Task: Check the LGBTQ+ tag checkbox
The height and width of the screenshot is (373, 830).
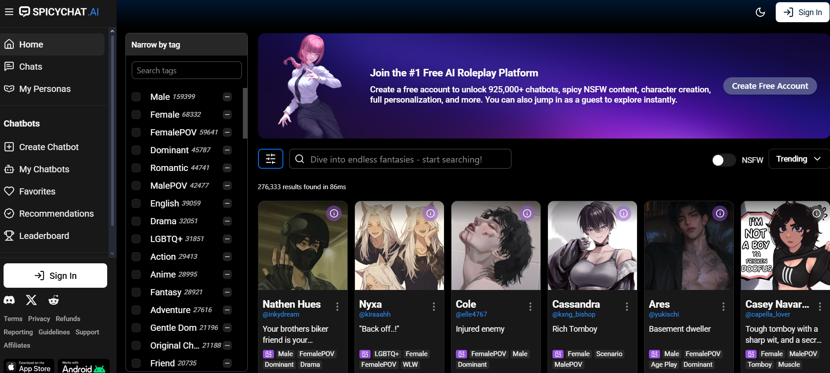Action: 136,239
